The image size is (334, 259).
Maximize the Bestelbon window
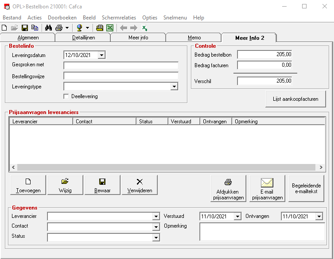[304, 6]
